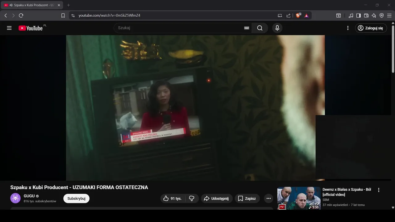Open the GUGU channel avatar
This screenshot has height=222, width=395.
tap(15, 198)
